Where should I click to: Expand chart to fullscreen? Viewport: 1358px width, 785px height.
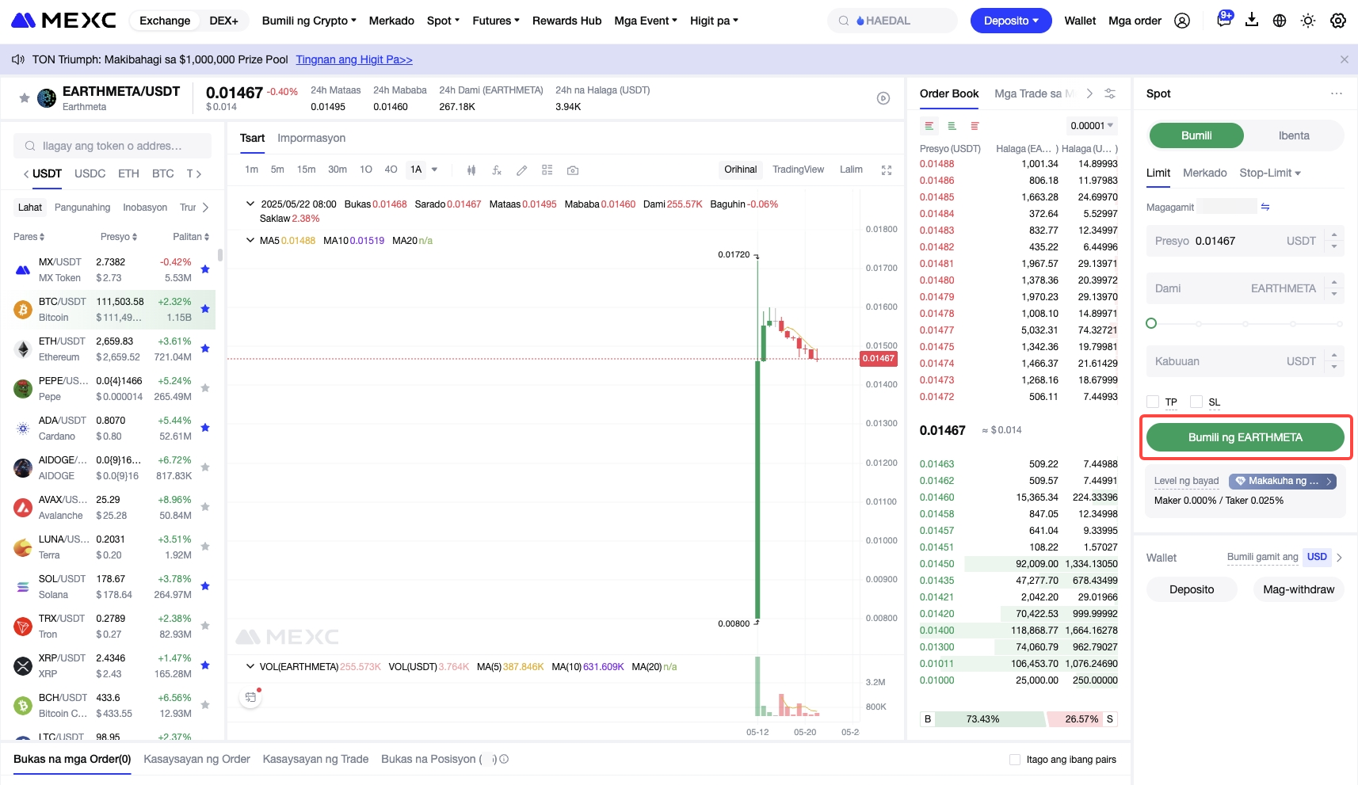887,170
